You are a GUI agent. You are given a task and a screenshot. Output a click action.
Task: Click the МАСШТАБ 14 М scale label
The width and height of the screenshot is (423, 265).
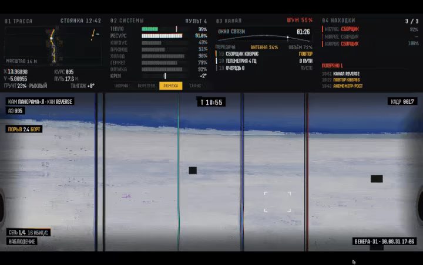(x=22, y=62)
